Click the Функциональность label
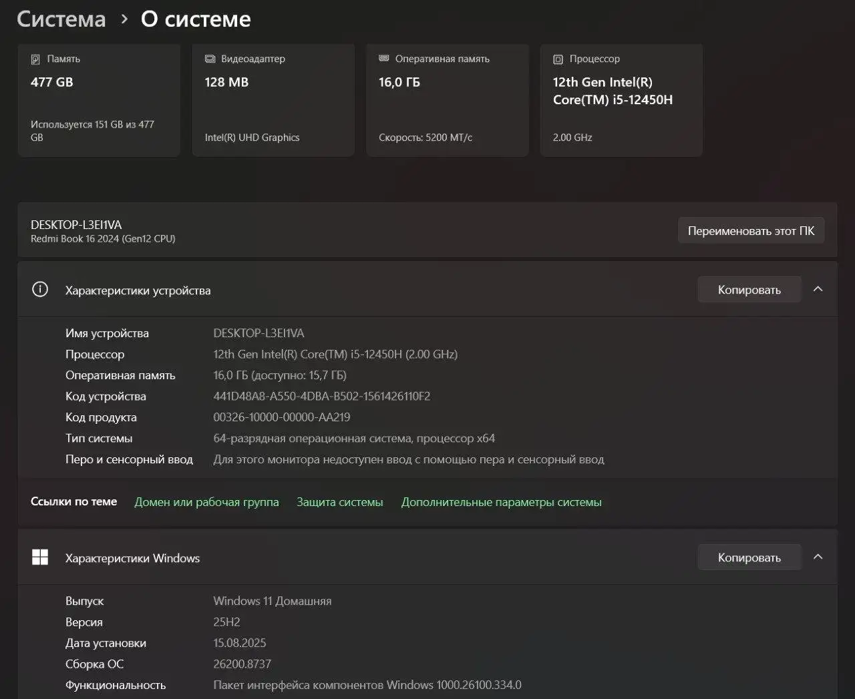Image resolution: width=855 pixels, height=699 pixels. tap(116, 685)
